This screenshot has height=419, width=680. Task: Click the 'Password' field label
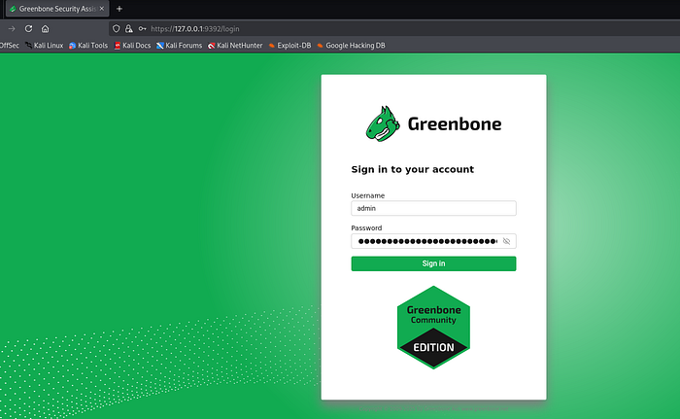(x=366, y=227)
